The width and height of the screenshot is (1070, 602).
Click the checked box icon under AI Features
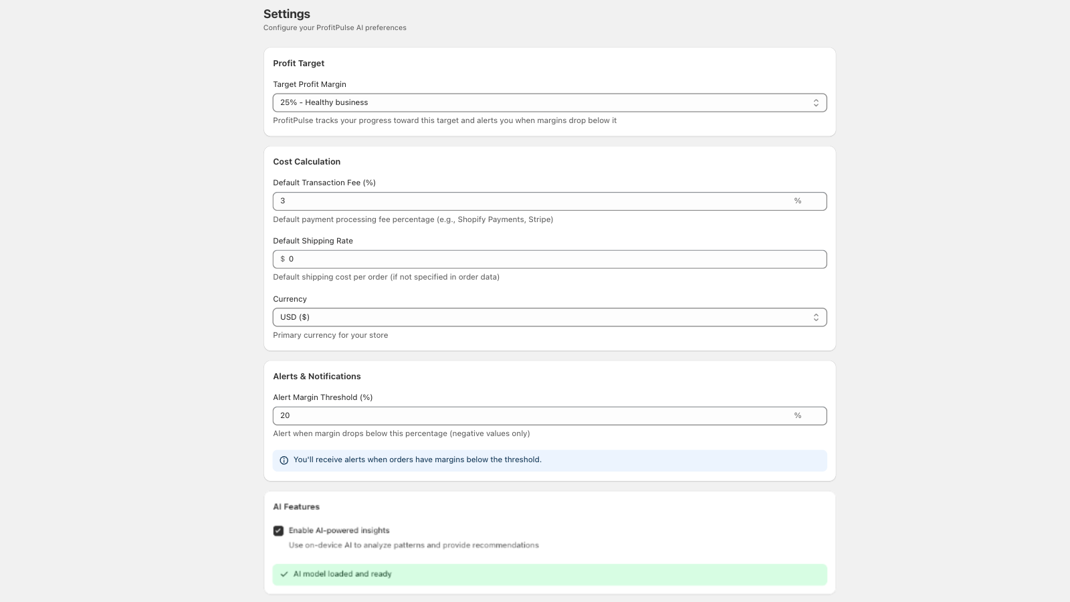(279, 530)
